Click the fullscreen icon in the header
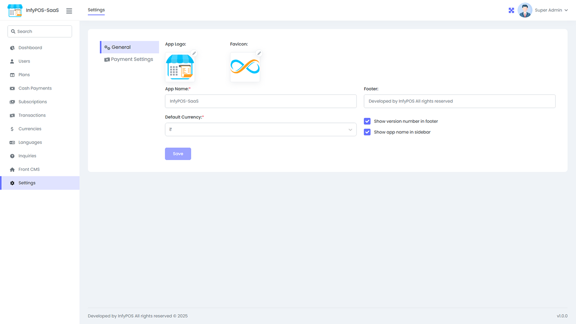The image size is (576, 324). (511, 10)
